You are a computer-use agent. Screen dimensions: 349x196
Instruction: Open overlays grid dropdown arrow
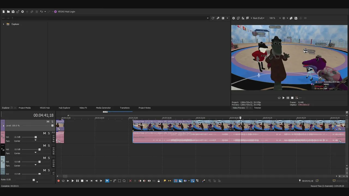click(x=287, y=18)
